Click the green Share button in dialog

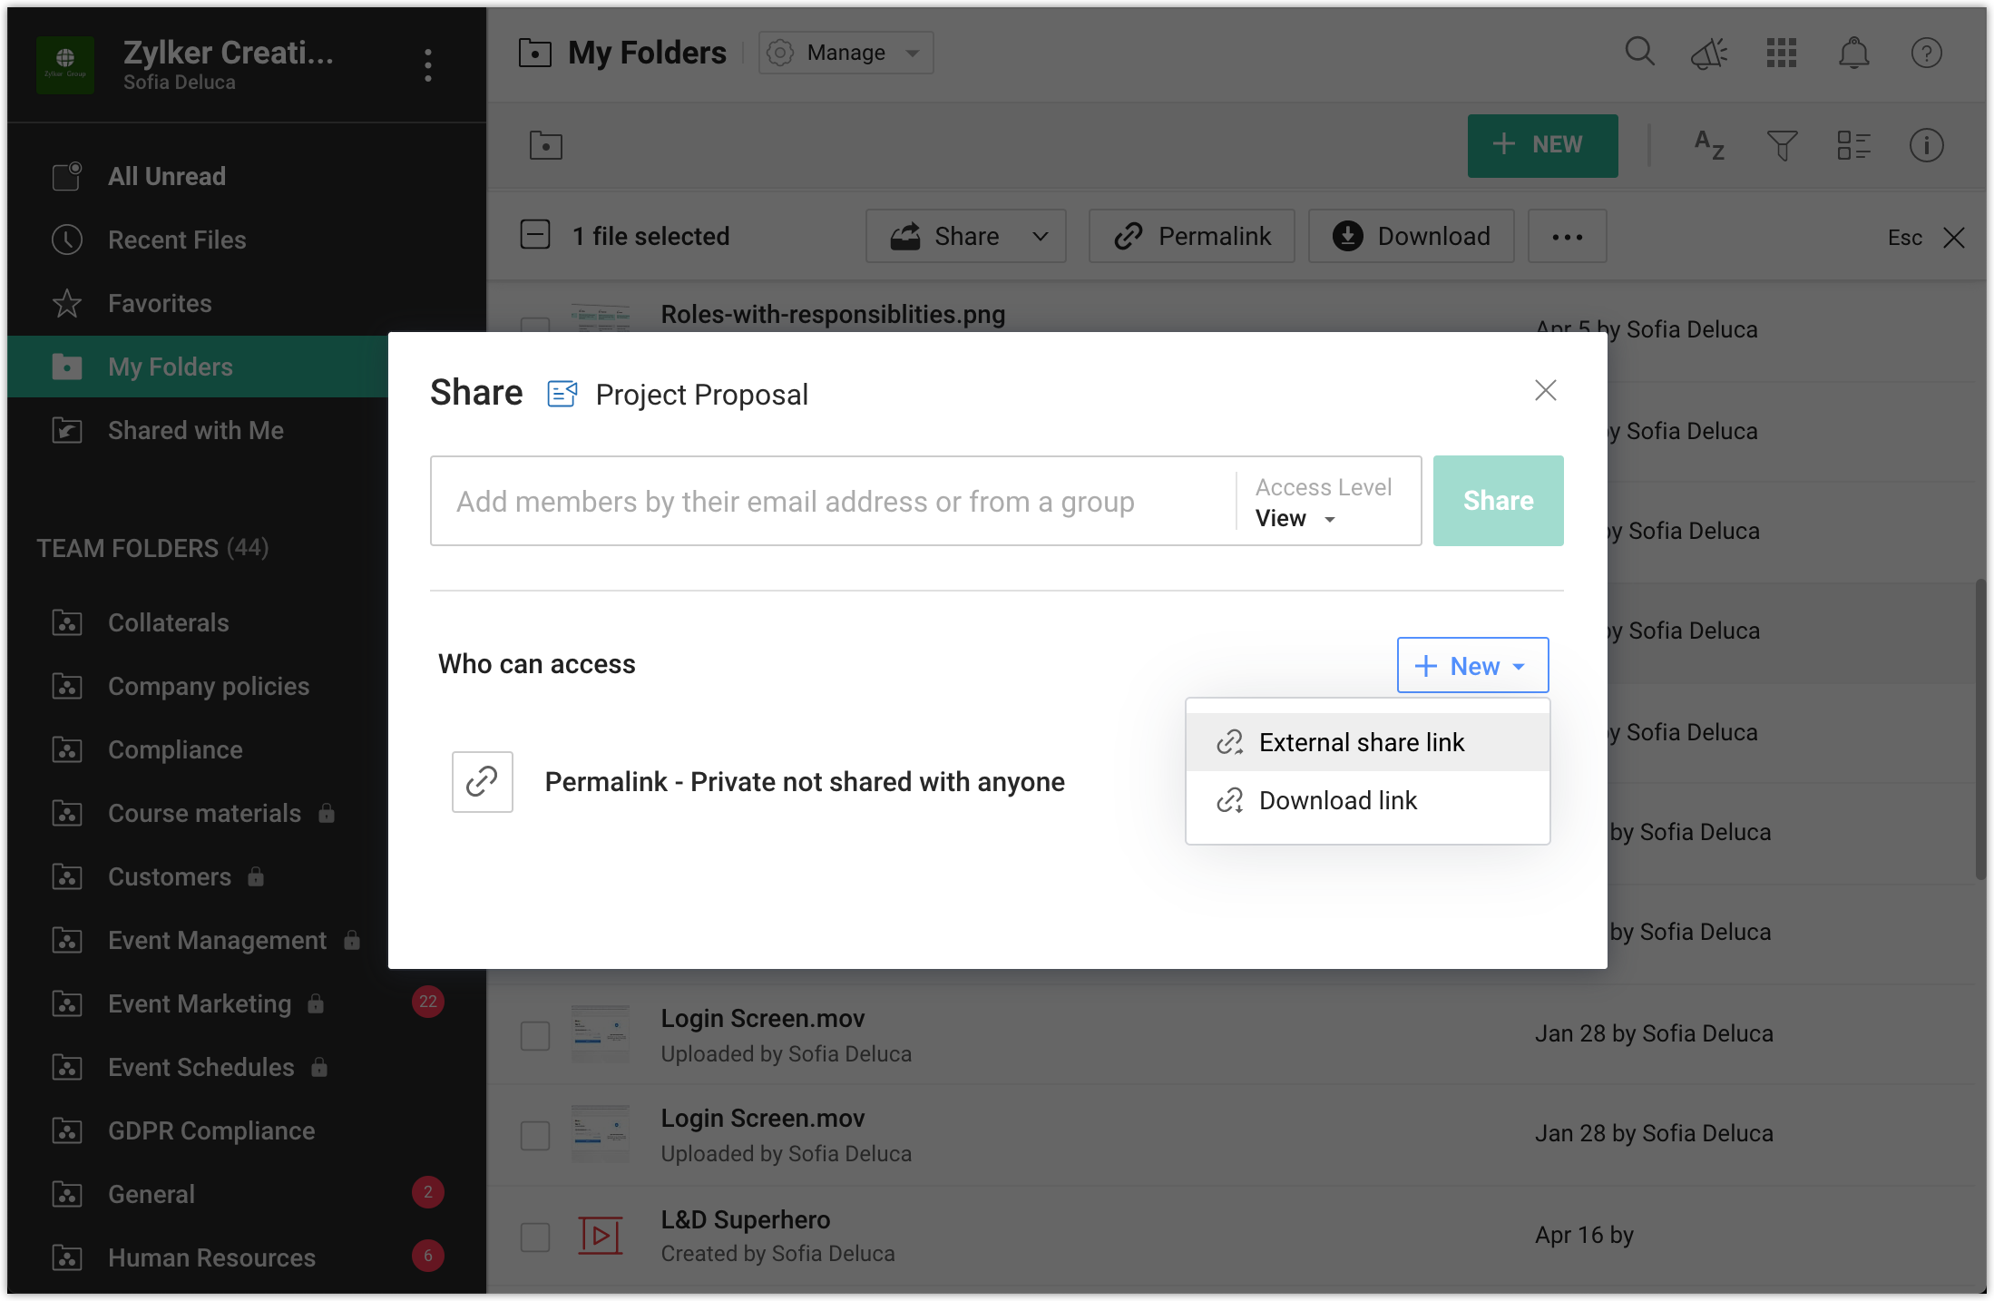pyautogui.click(x=1498, y=501)
